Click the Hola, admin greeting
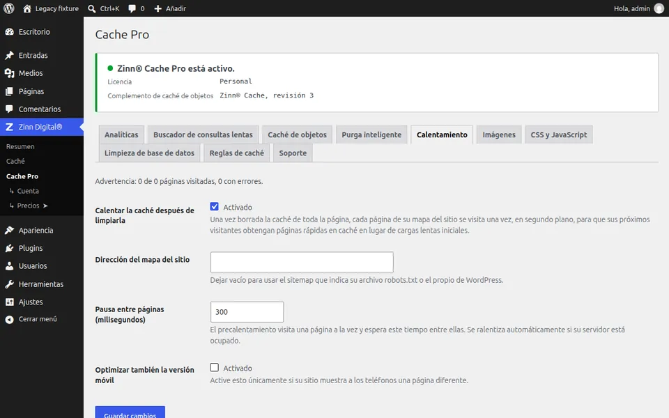This screenshot has height=418, width=669. [632, 8]
